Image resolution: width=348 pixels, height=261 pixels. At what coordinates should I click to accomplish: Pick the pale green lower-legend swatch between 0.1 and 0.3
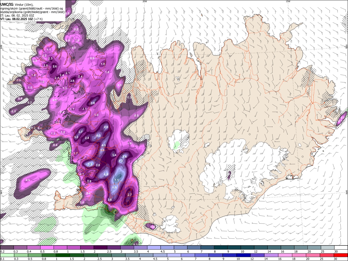[7, 255]
